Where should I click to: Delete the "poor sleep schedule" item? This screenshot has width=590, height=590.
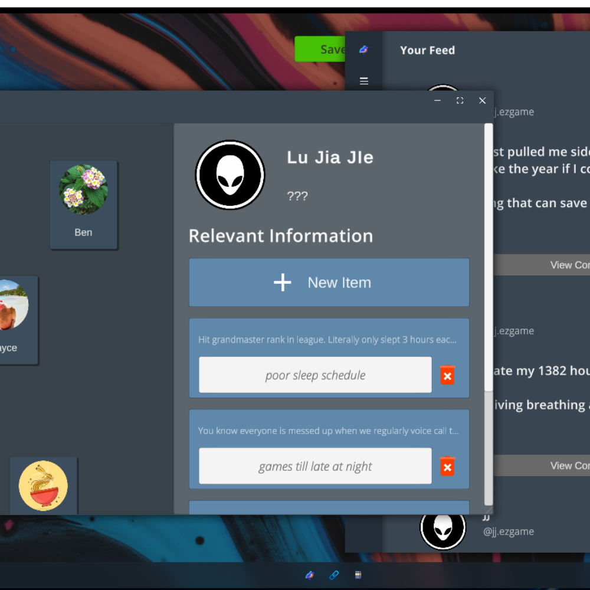447,375
